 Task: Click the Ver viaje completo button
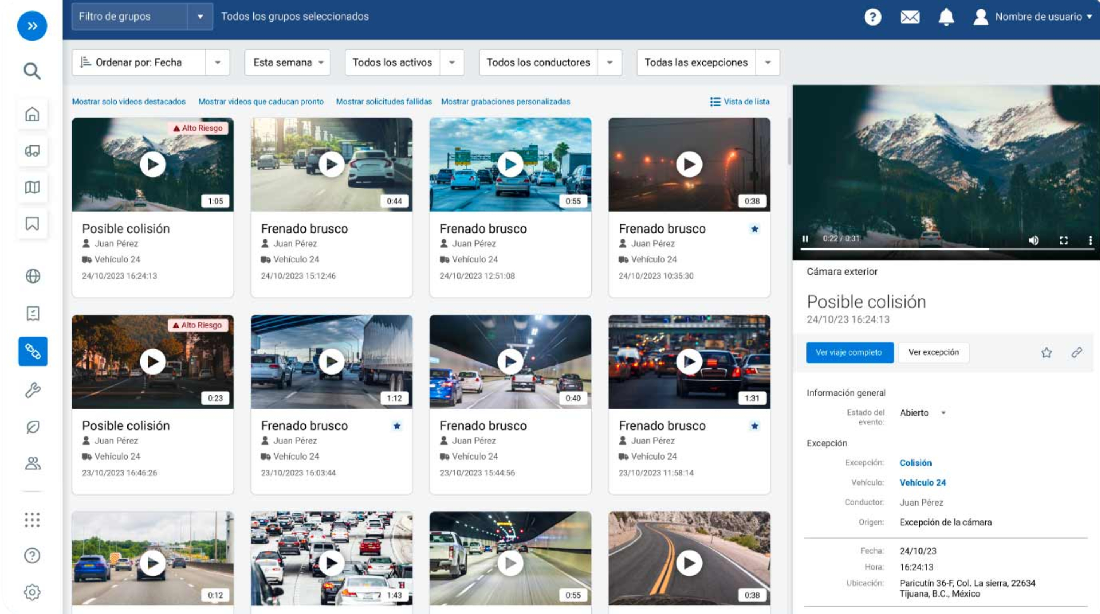(849, 352)
